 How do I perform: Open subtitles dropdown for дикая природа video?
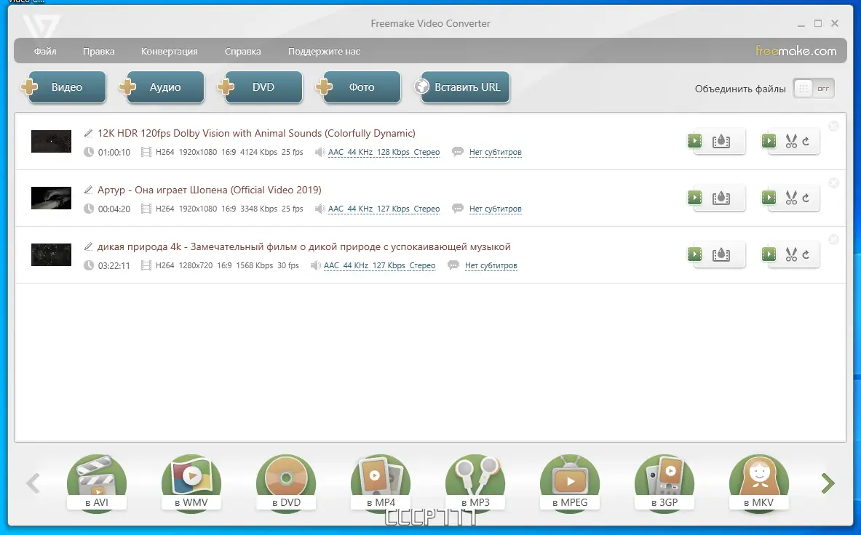tap(491, 265)
